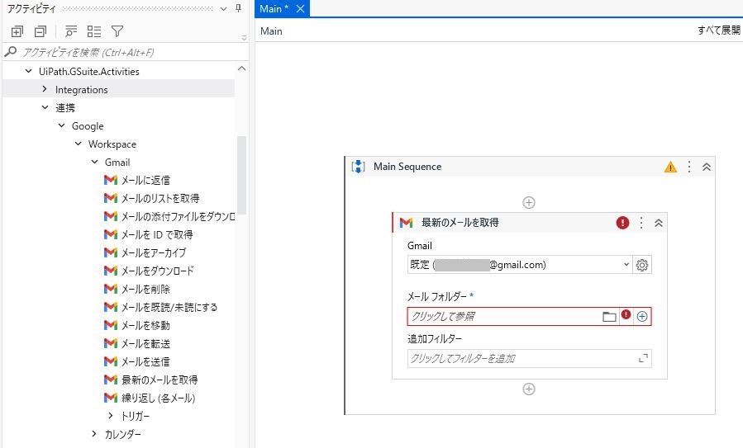Image resolution: width=743 pixels, height=448 pixels.
Task: Select the メールに返信 activity
Action: (x=136, y=180)
